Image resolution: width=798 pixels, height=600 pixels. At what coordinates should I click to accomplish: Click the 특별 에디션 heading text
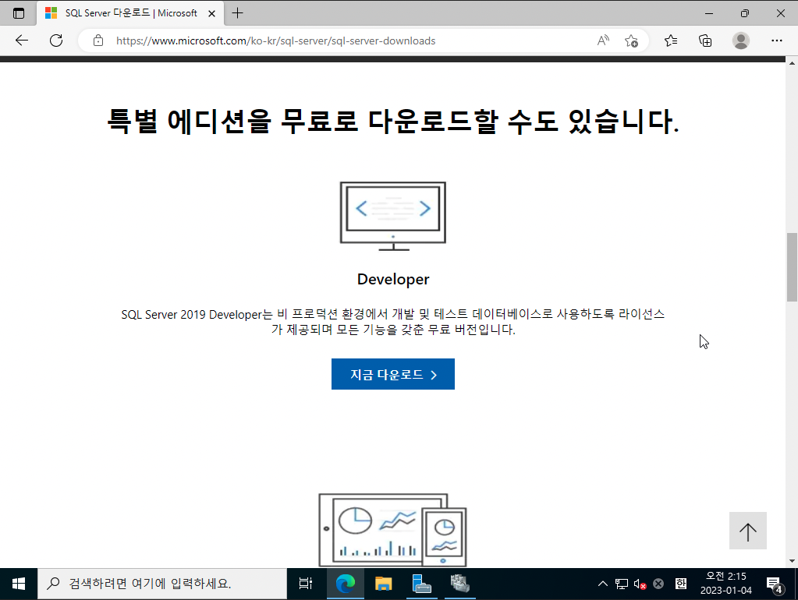[x=393, y=122]
